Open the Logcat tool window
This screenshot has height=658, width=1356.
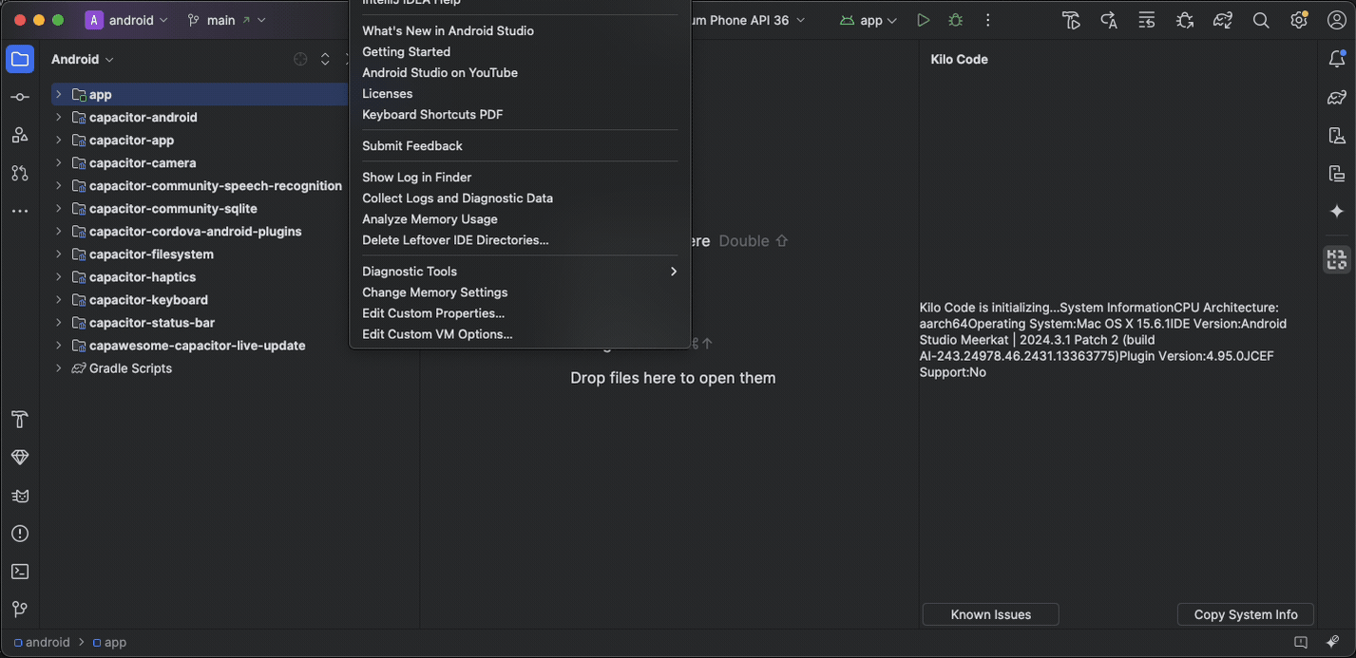[x=20, y=496]
